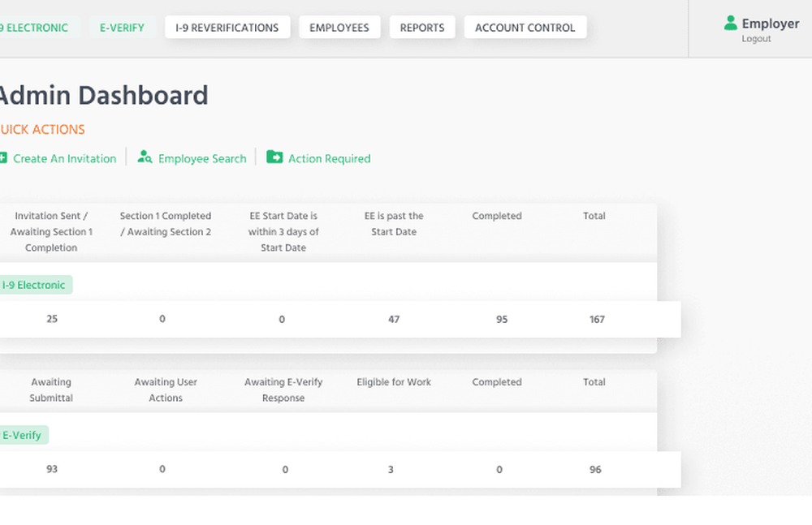Select I-9 Electronic in the top navigation
812x525 pixels.
click(x=36, y=28)
